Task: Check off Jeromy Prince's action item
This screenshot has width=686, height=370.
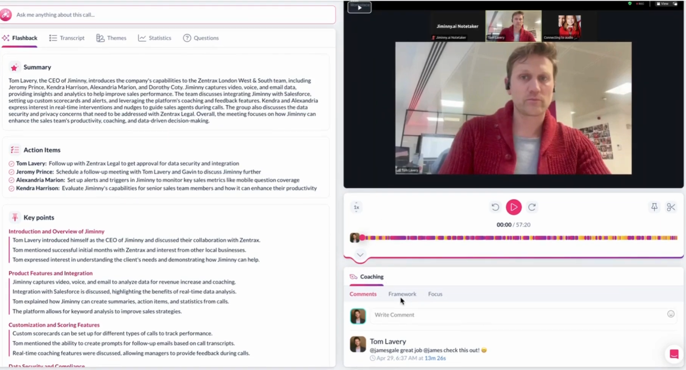Action: click(x=11, y=172)
